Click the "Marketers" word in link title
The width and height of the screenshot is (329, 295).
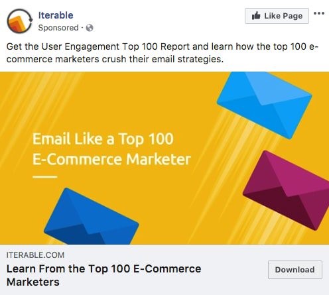(33, 282)
